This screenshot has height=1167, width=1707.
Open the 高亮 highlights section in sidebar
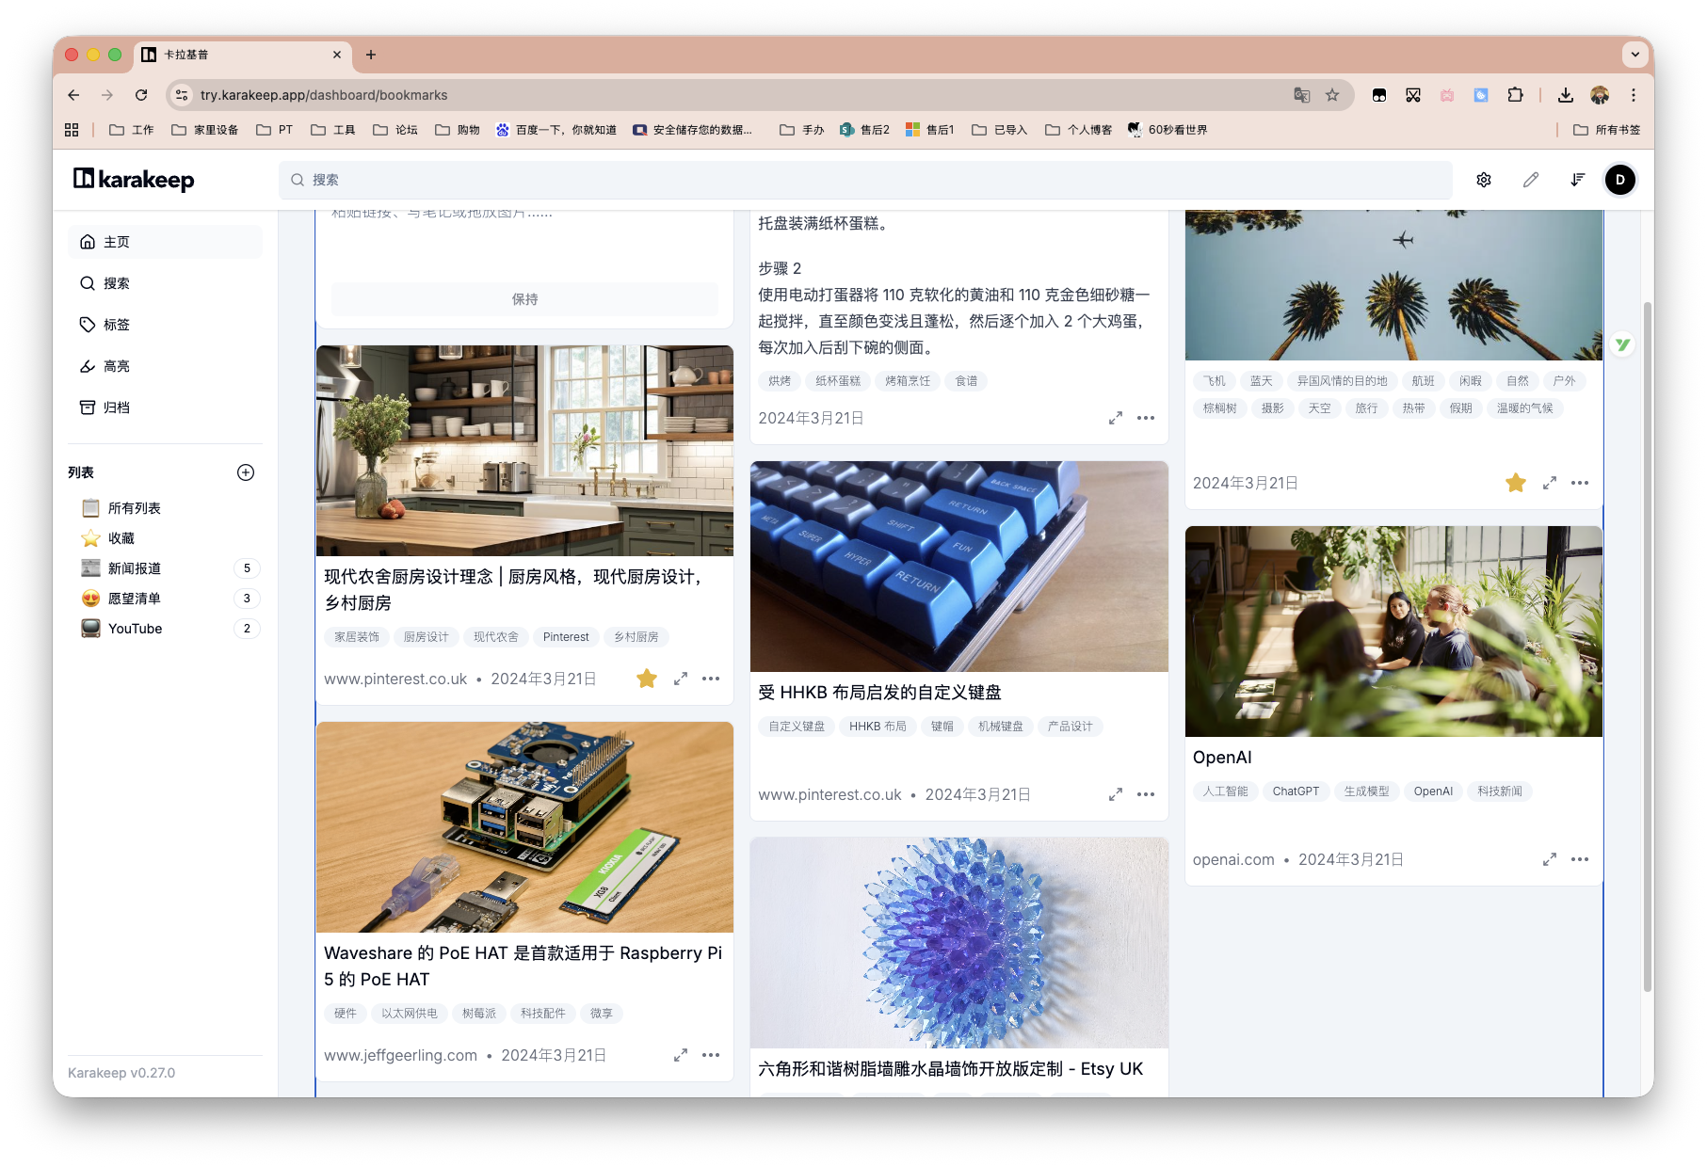[117, 366]
